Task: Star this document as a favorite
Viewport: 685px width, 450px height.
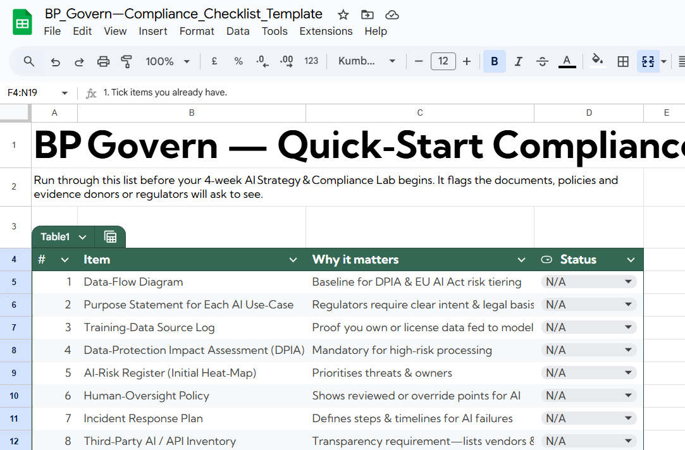Action: pos(343,15)
